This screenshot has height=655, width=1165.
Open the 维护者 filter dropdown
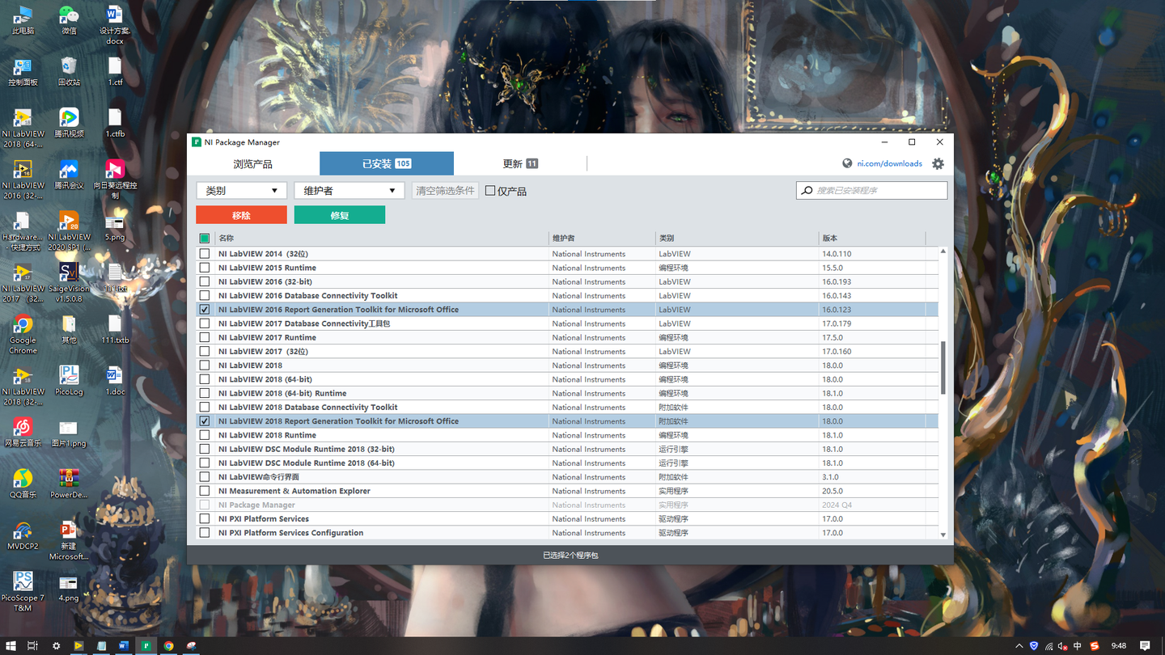[x=349, y=191]
